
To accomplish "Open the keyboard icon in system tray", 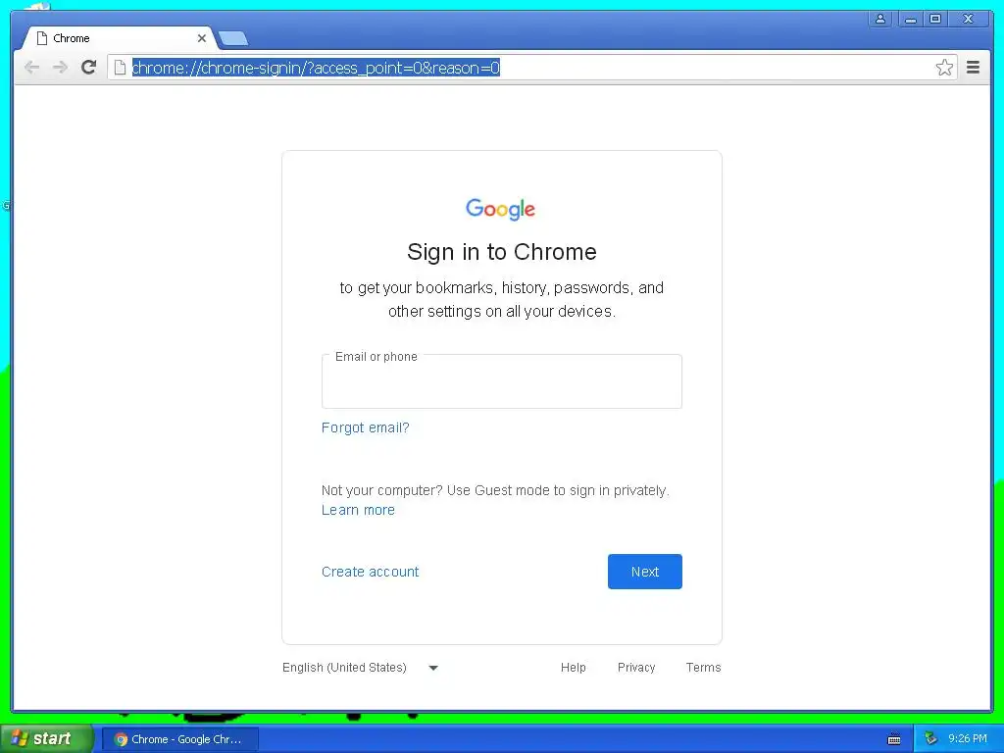I will (x=894, y=739).
